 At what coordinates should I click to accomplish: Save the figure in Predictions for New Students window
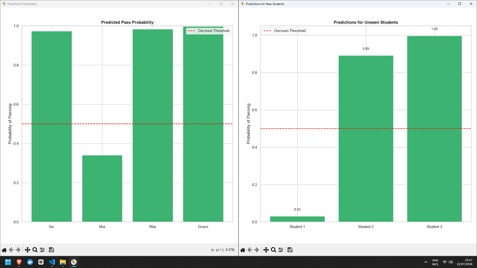(290, 250)
